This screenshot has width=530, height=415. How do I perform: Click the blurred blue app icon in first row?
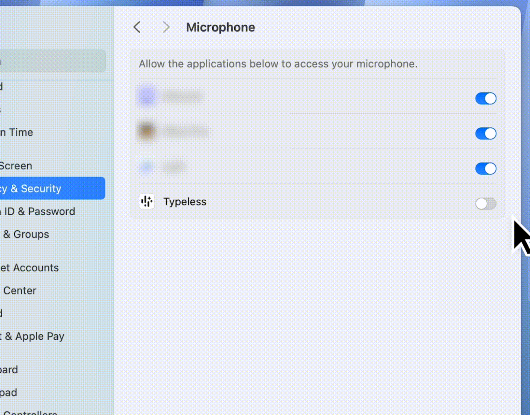(147, 96)
